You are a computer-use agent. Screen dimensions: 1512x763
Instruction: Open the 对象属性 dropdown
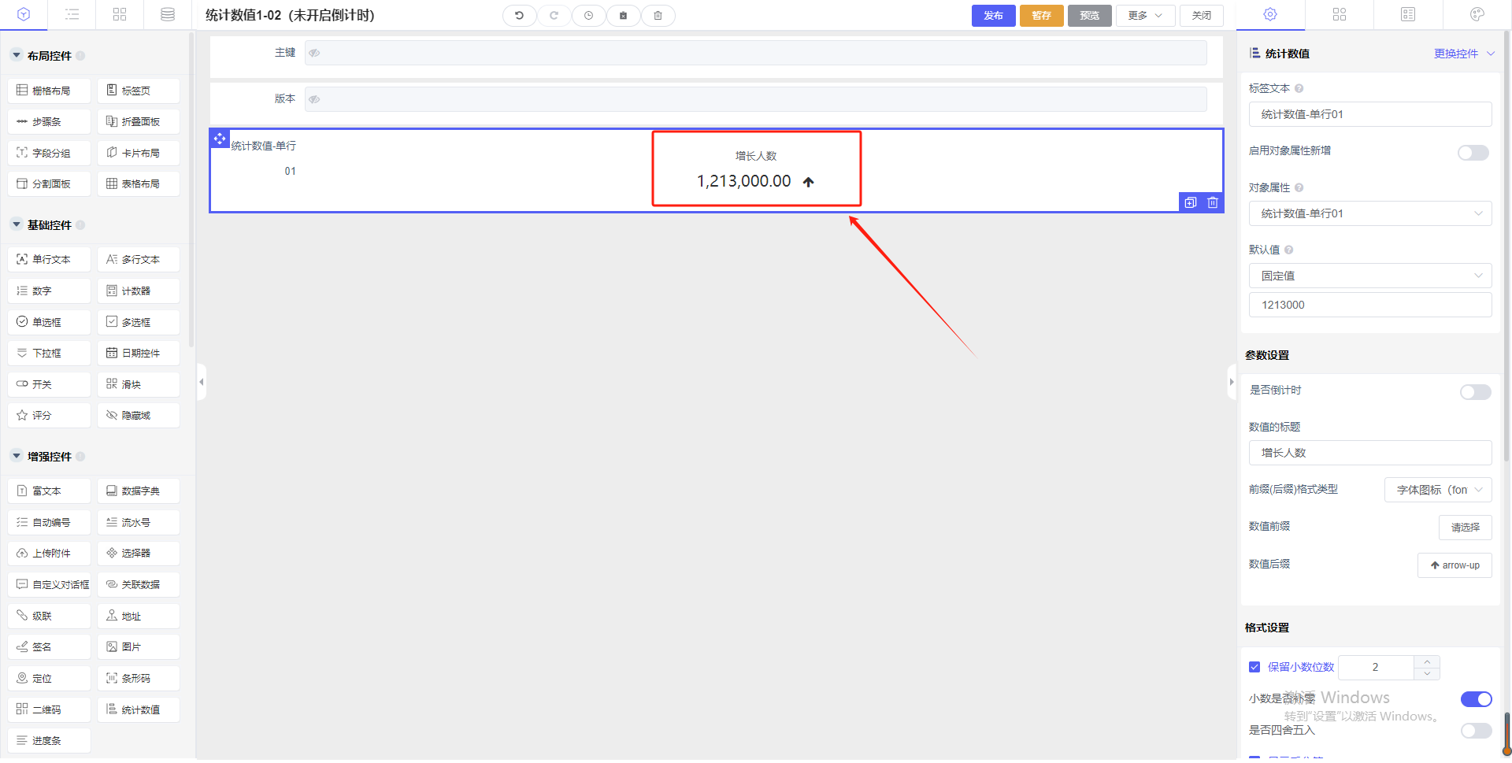(1369, 213)
